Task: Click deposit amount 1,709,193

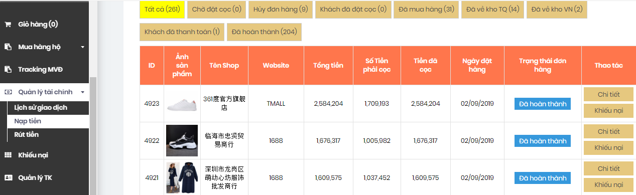Action: [377, 104]
